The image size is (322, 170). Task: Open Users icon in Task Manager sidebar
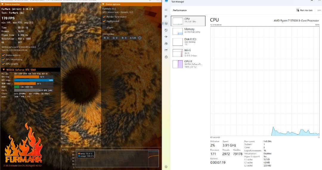166,43
